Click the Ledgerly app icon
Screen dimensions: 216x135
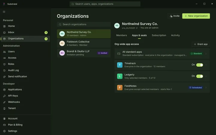coord(120,76)
